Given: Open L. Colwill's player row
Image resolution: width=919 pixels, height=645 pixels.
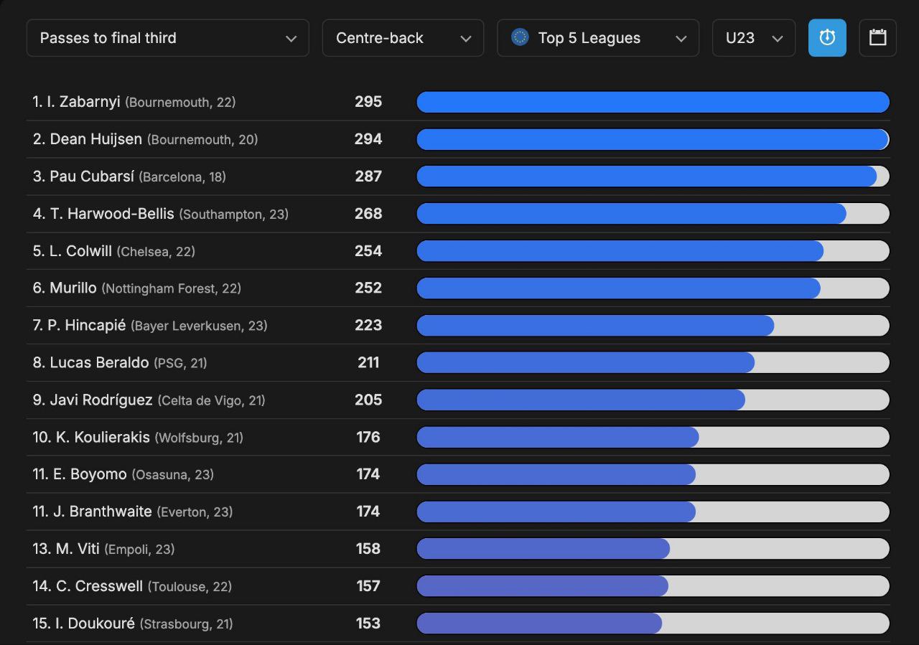Looking at the screenshot, I should pos(81,251).
